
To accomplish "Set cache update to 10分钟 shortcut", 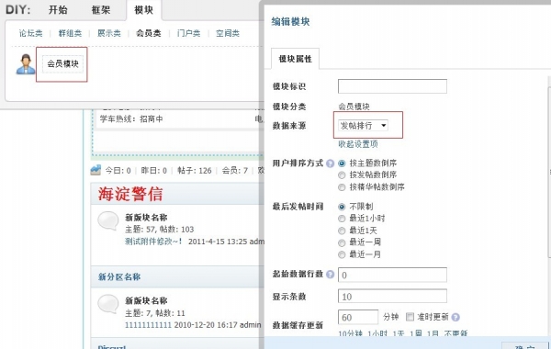I will coord(351,333).
